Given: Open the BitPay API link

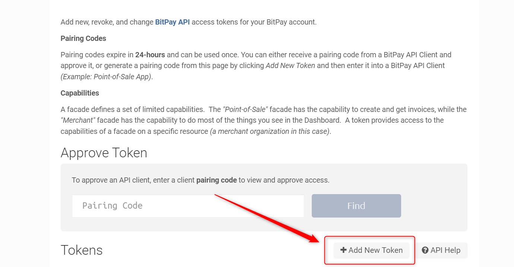Looking at the screenshot, I should pyautogui.click(x=172, y=22).
